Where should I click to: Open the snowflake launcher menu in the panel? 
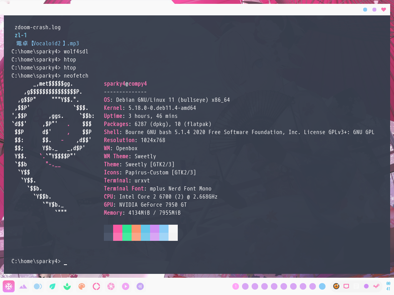tap(9, 286)
